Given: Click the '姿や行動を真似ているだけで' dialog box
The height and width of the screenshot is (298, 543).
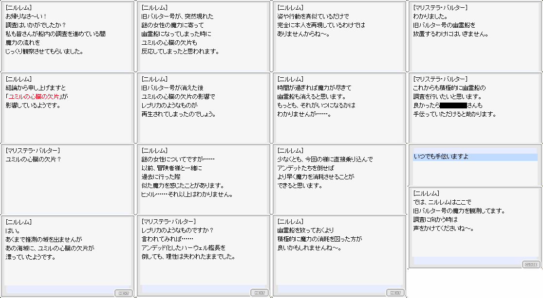Looking at the screenshot, I should (x=339, y=36).
